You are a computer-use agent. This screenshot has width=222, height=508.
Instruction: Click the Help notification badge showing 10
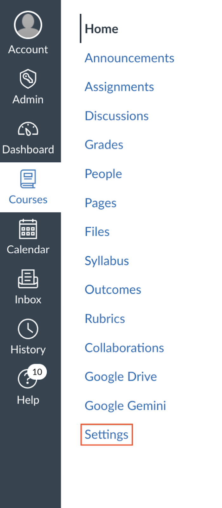click(37, 372)
